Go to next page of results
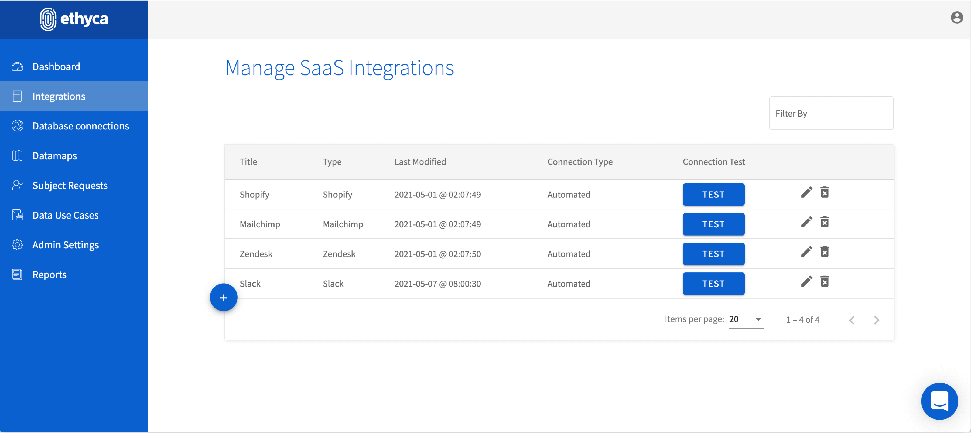Image resolution: width=971 pixels, height=433 pixels. 876,320
